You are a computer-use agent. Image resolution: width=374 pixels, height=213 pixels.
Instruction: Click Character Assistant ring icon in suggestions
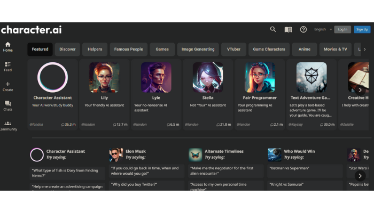click(x=37, y=155)
